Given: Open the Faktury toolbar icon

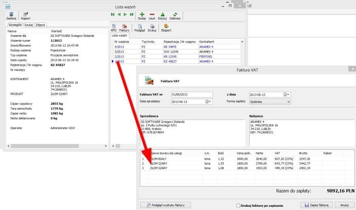Looking at the screenshot, I should click(124, 26).
